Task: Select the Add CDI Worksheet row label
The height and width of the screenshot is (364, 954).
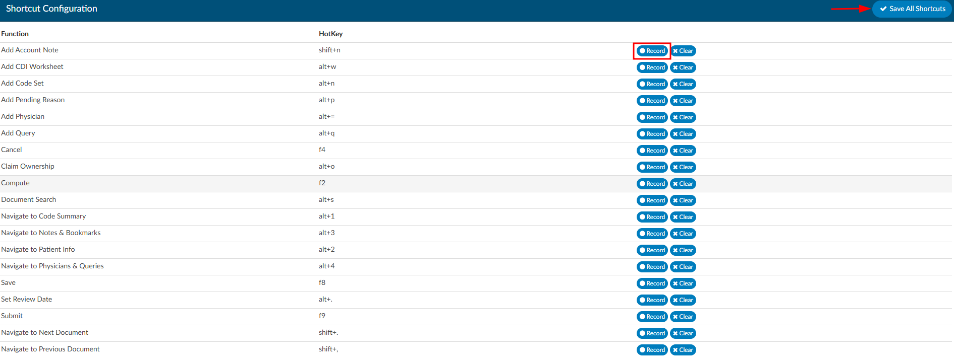Action: click(x=32, y=66)
